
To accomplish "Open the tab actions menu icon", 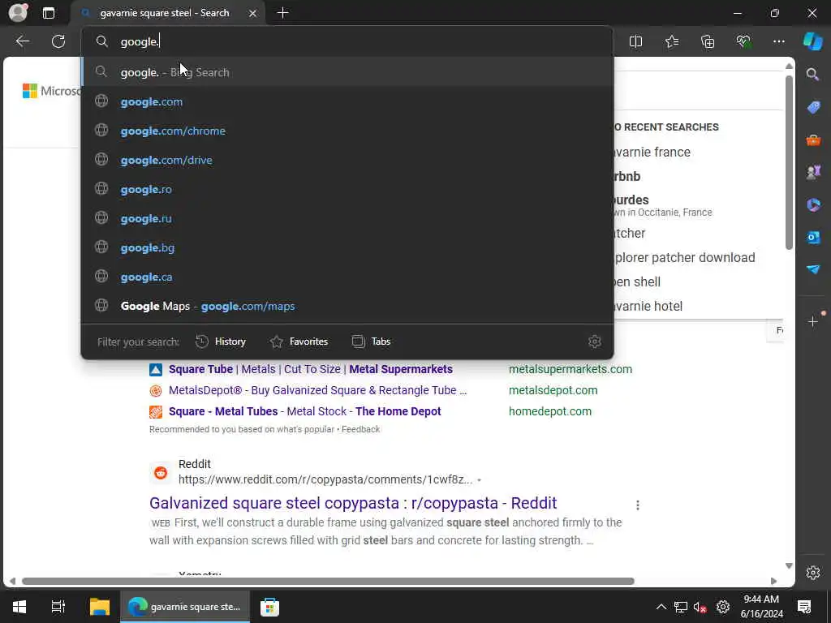I will coord(49,13).
